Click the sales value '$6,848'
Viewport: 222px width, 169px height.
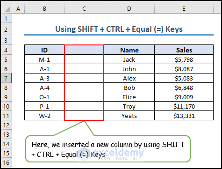[184, 88]
